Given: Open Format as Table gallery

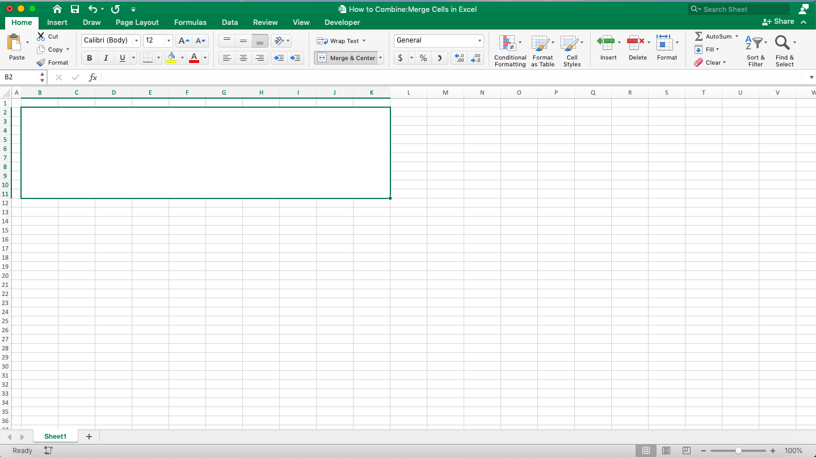Looking at the screenshot, I should tap(542, 51).
